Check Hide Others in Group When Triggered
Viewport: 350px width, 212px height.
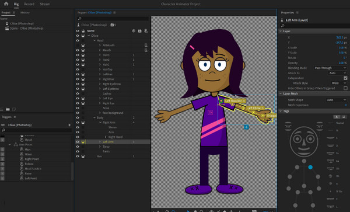[345, 88]
